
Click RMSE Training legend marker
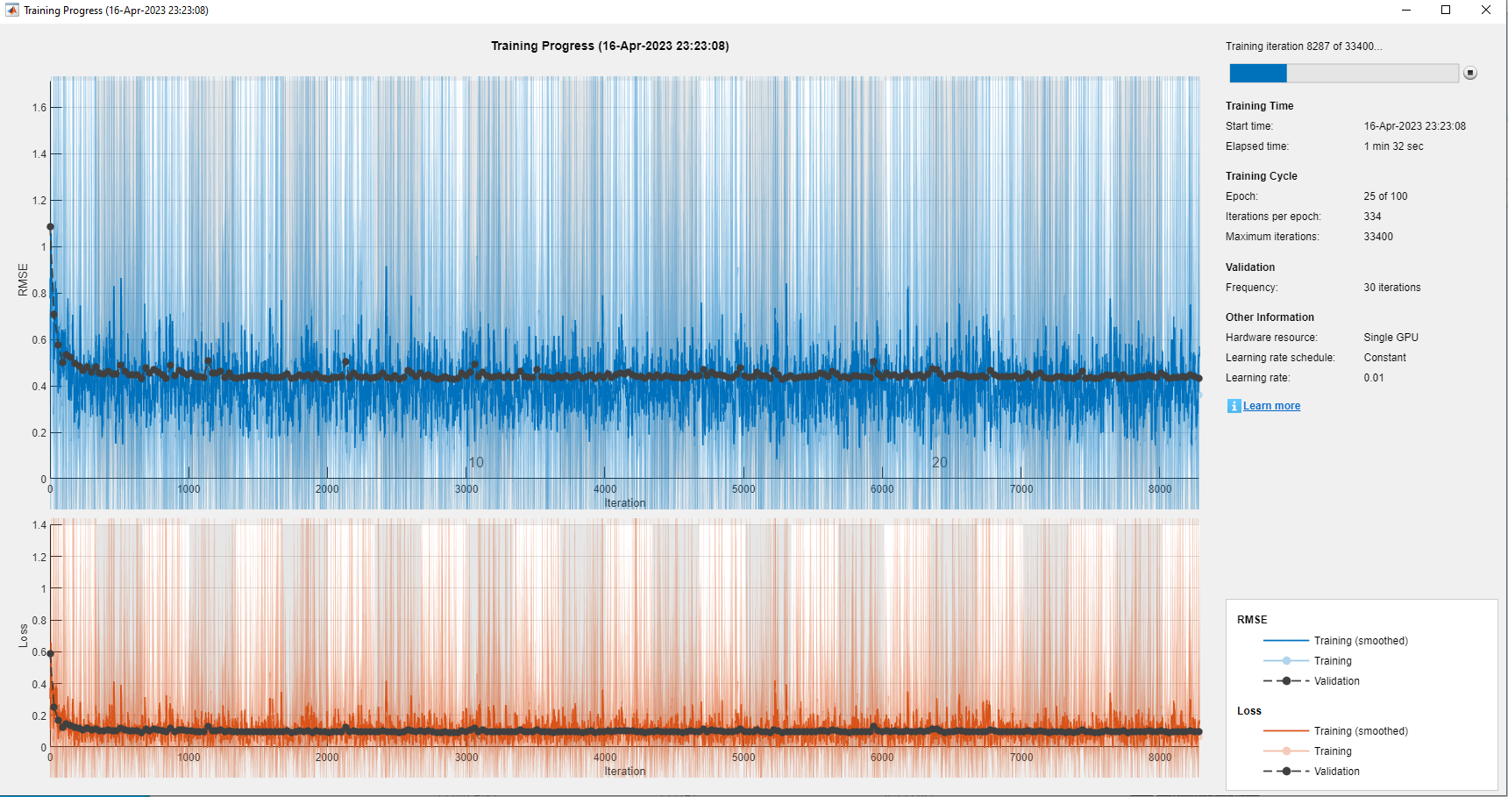pos(1286,661)
